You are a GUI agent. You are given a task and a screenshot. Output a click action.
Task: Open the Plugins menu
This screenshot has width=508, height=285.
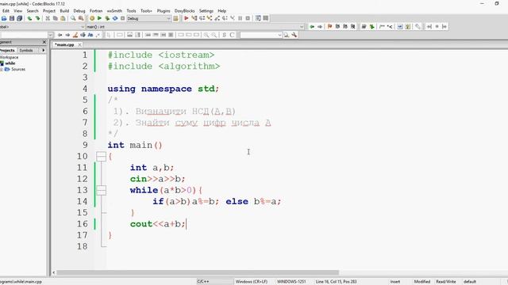coord(164,10)
